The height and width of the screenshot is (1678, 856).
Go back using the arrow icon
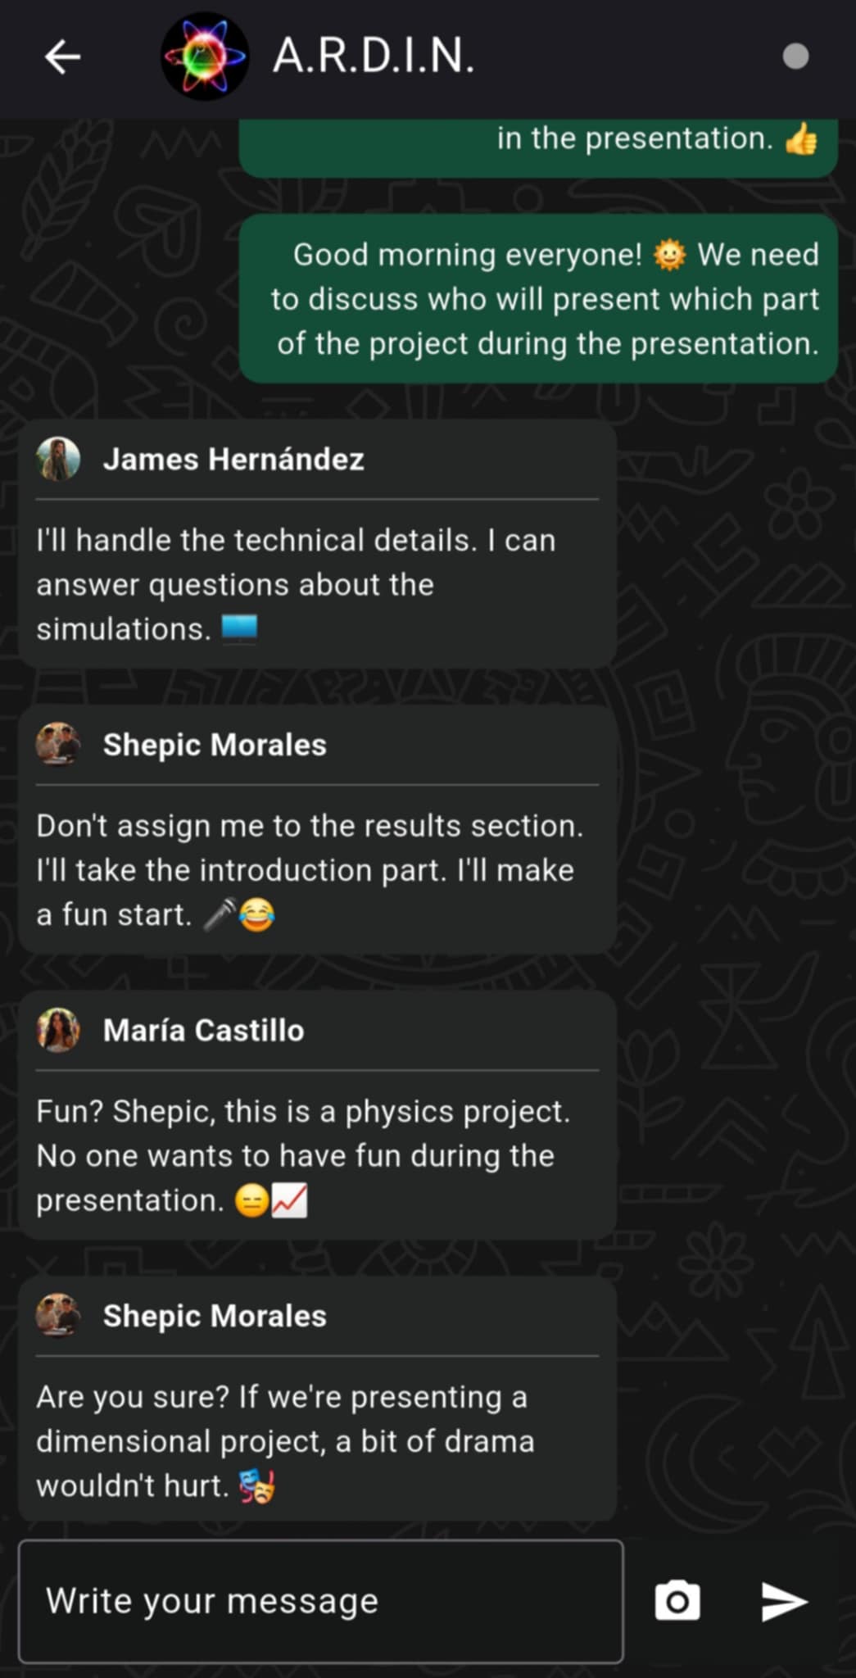pyautogui.click(x=62, y=57)
